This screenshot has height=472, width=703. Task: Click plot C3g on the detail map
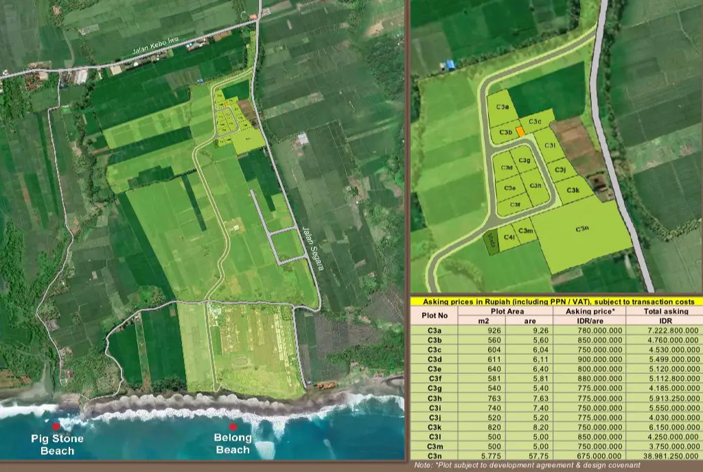tap(524, 160)
